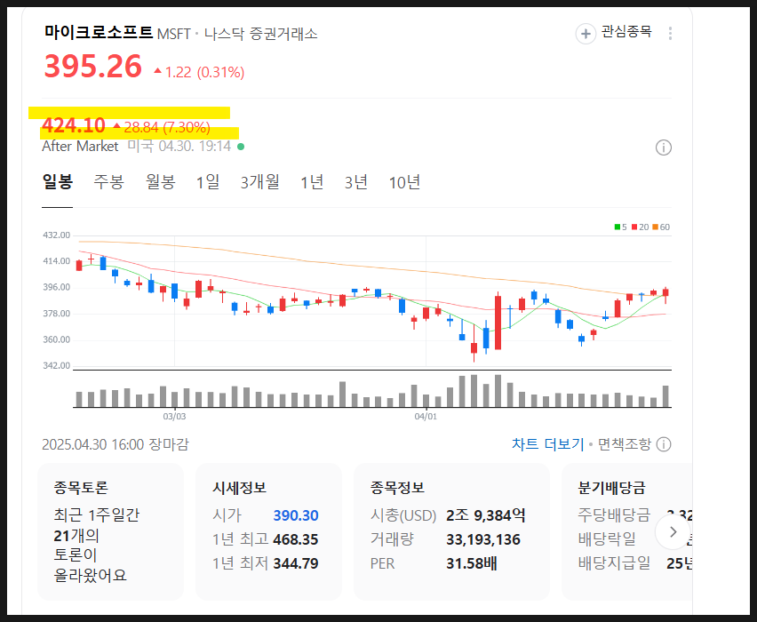
Task: Switch to the 월봉 monthly tab
Action: coord(160,182)
